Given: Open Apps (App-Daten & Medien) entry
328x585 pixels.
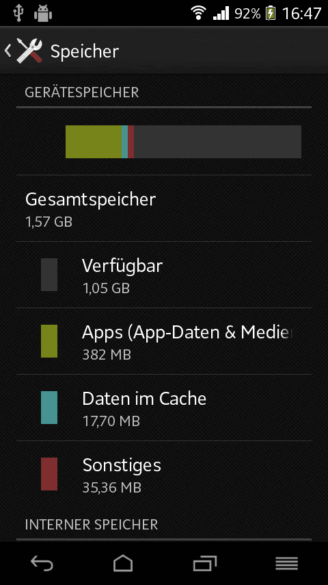Looking at the screenshot, I should (164, 341).
